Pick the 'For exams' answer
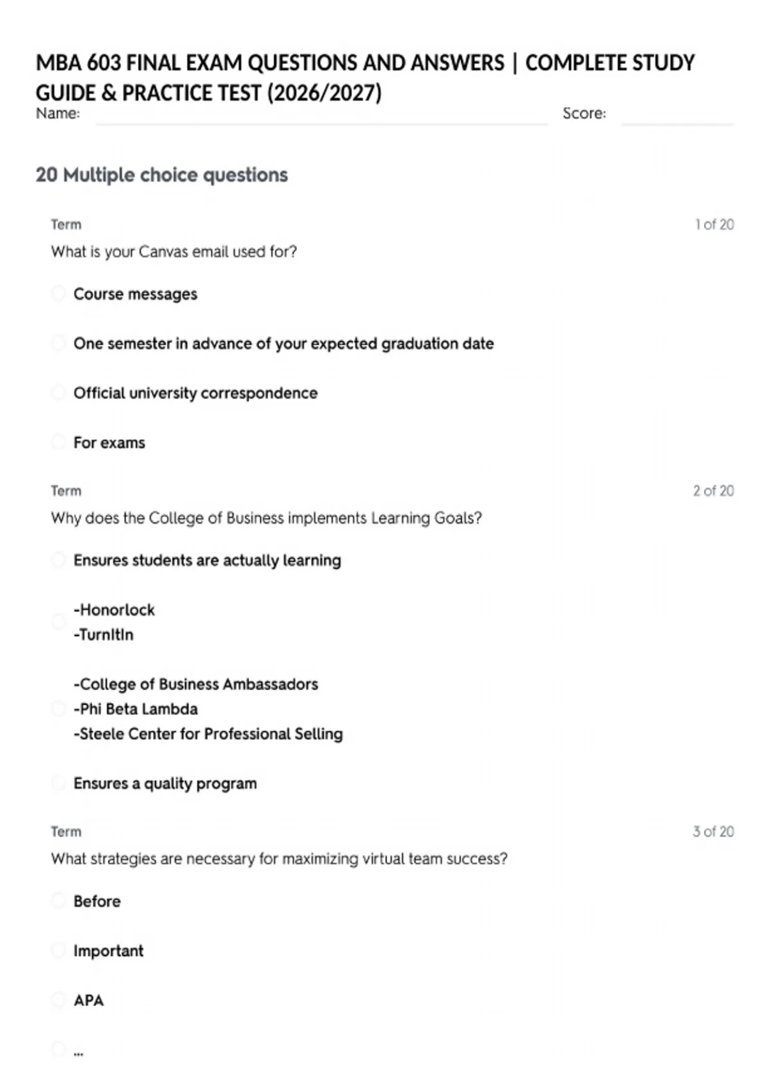768x1088 pixels. (58, 442)
